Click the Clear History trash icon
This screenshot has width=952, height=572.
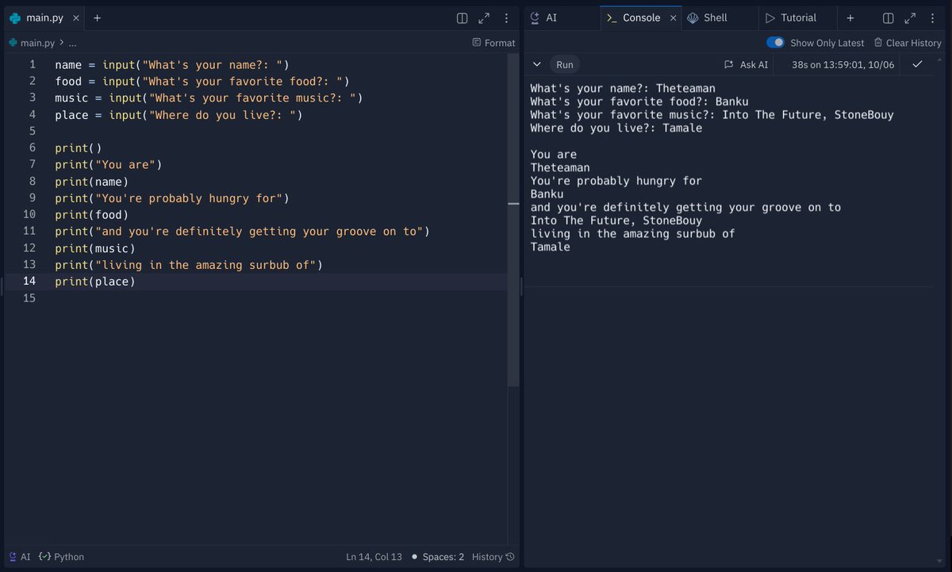point(878,43)
